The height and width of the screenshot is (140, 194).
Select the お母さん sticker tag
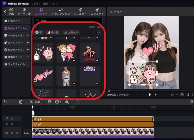coord(71,33)
